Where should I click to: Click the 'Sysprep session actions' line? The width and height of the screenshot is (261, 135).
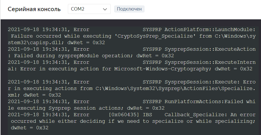tap(86, 108)
